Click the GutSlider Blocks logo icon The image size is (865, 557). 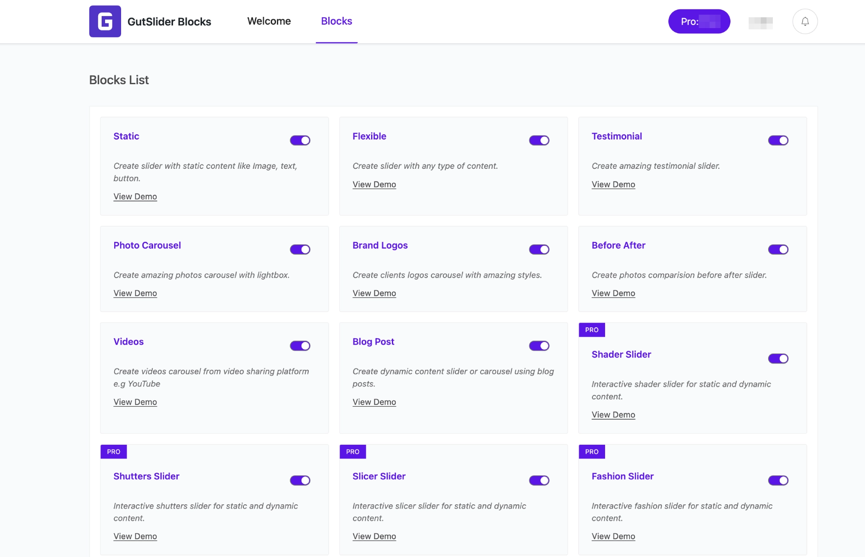pyautogui.click(x=105, y=21)
